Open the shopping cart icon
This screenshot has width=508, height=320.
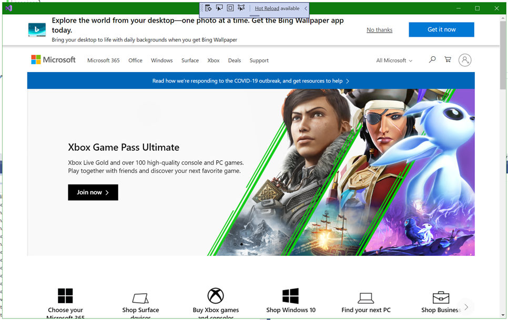point(448,59)
